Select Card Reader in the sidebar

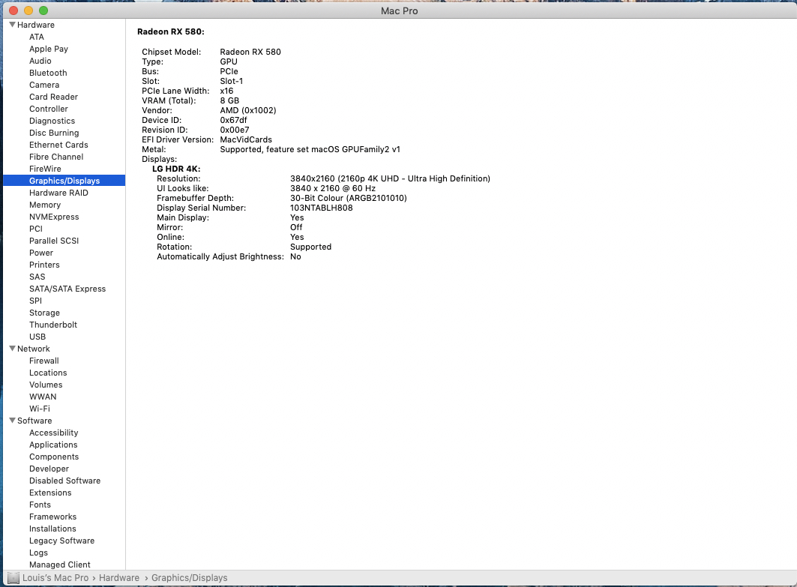tap(53, 97)
